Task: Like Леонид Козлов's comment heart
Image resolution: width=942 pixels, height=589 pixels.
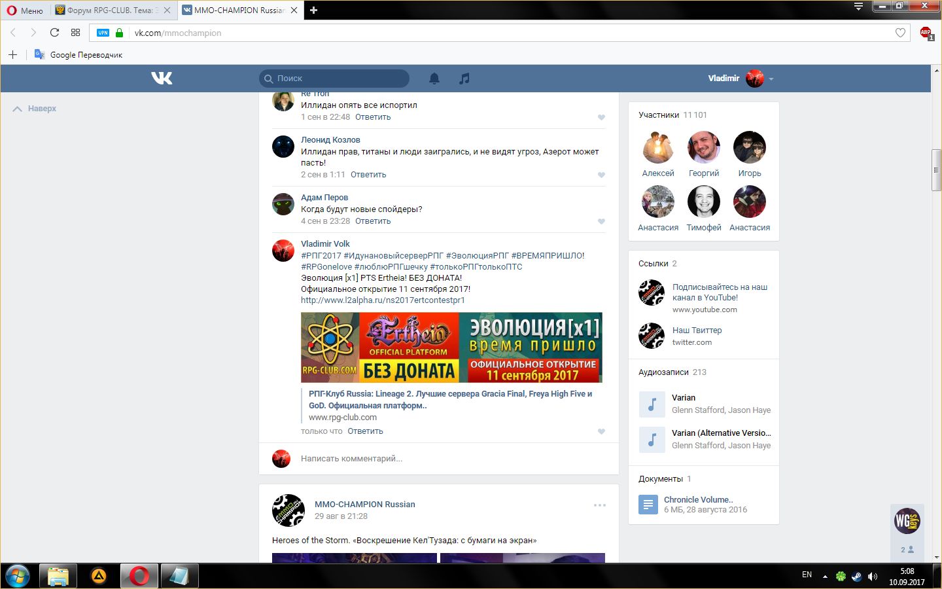Action: (601, 175)
